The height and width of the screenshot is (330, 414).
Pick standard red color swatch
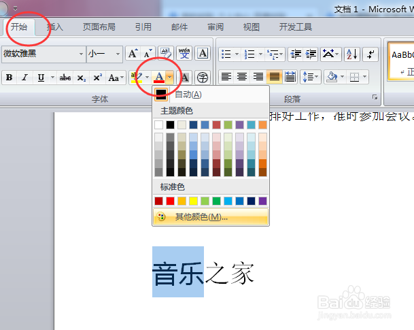click(171, 201)
